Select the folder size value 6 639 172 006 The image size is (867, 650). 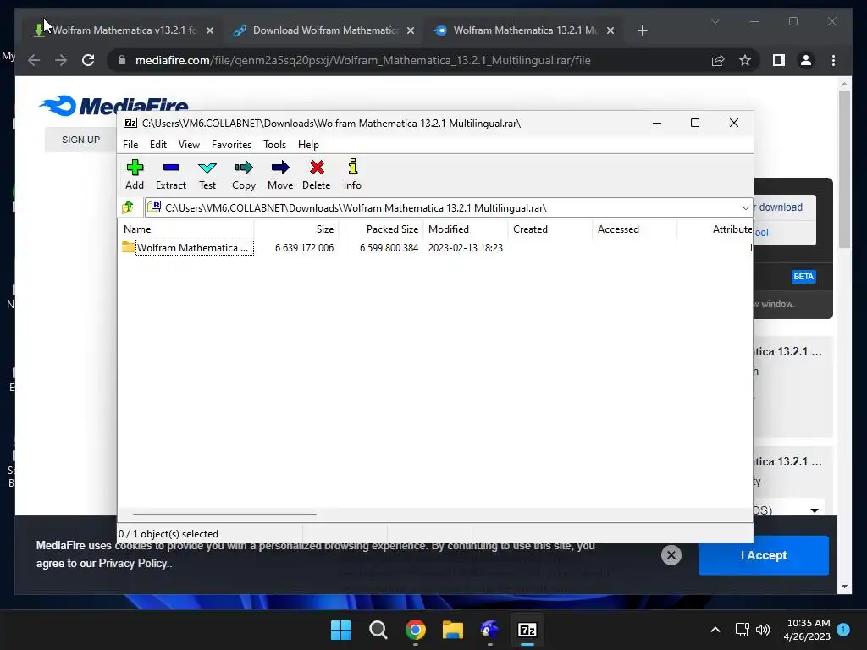304,248
